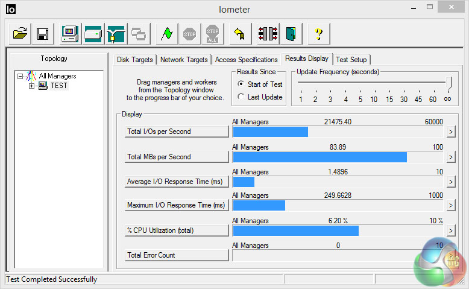Viewport: 469px width, 289px height.
Task: Select the Last Update radio button
Action: point(241,97)
